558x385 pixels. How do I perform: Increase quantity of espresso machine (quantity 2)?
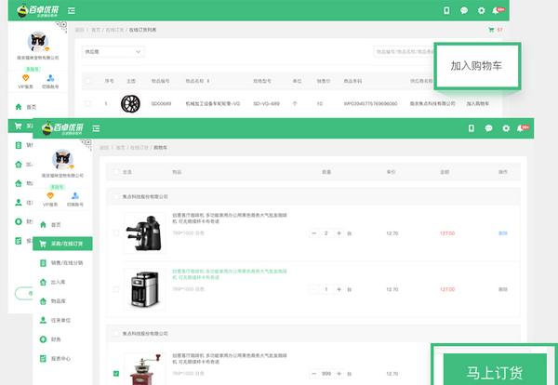(x=339, y=233)
